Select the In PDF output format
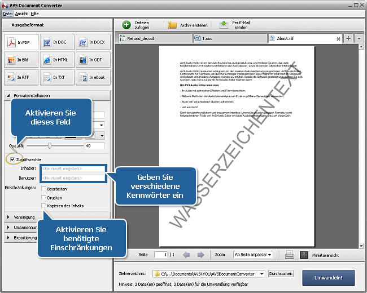This screenshot has width=367, height=293. click(x=21, y=42)
